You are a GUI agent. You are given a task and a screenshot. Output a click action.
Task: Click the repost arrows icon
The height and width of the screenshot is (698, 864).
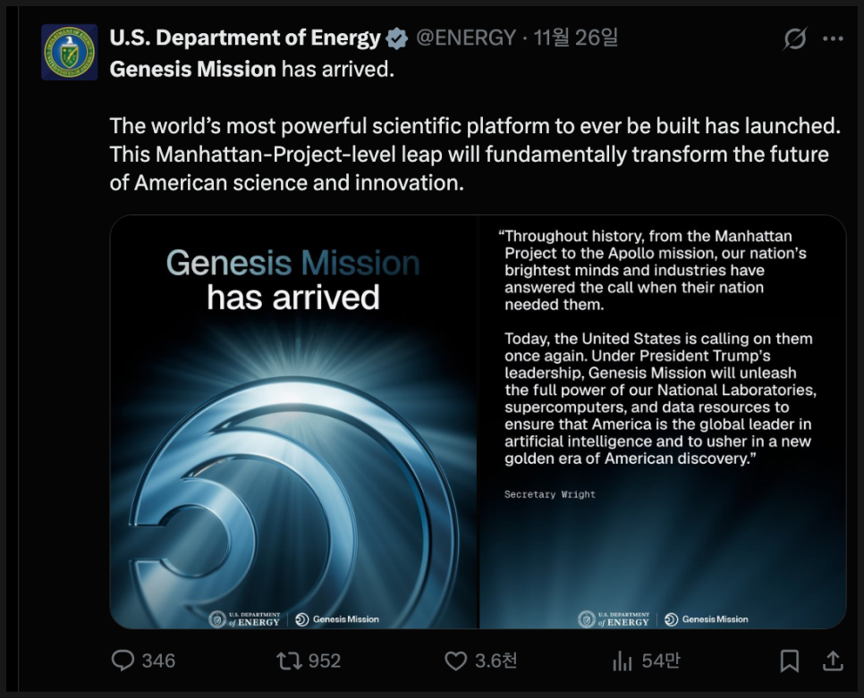288,660
